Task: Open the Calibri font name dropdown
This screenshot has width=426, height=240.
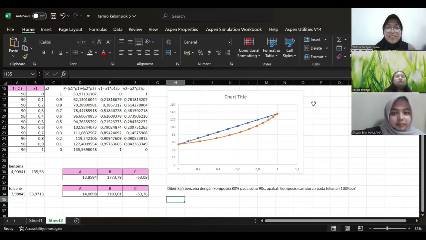Action: [78, 42]
